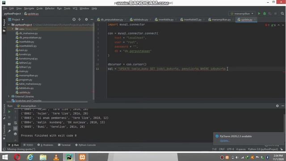Click the pin tab icon in Run panel
Viewport: 286px width, 161px height.
point(9,131)
